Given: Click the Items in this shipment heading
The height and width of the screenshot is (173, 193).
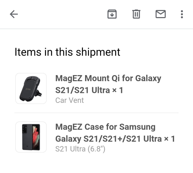Looking at the screenshot, I should click(67, 52).
